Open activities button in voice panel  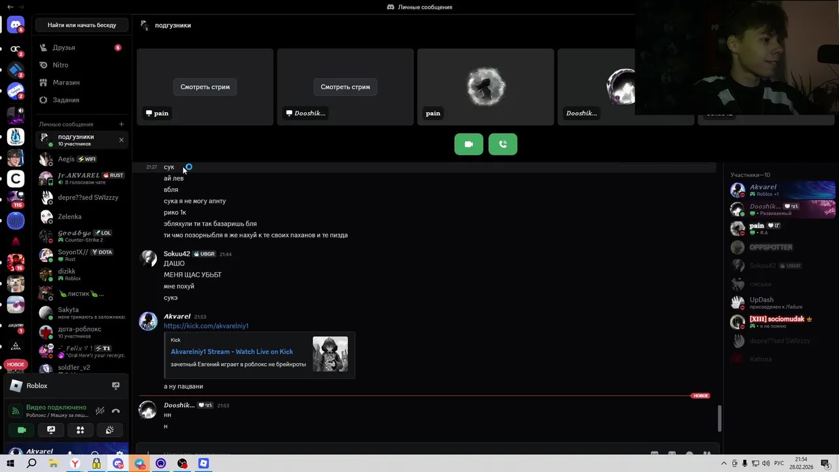pos(81,430)
